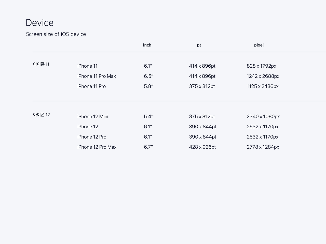Click the 5.4″ inch value
The height and width of the screenshot is (244, 326).
tap(148, 117)
